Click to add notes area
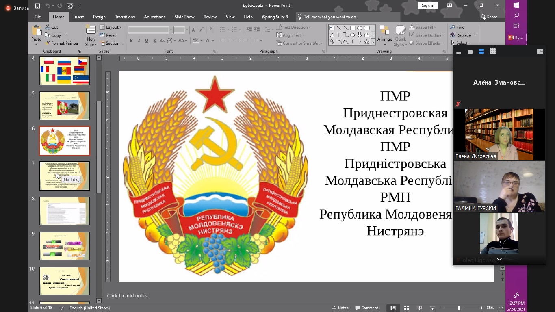This screenshot has width=555, height=312. pos(127,296)
